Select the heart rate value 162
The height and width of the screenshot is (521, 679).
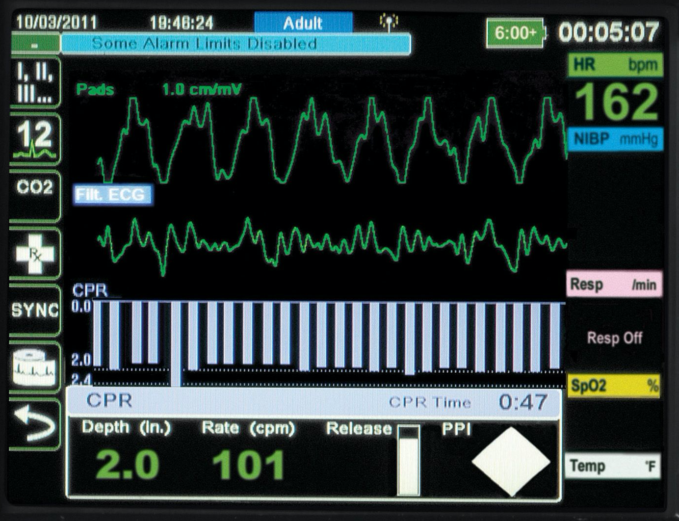tap(617, 102)
